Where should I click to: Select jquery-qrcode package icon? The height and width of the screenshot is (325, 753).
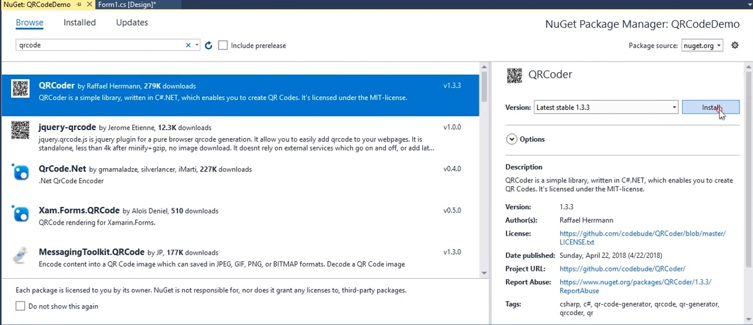click(20, 130)
